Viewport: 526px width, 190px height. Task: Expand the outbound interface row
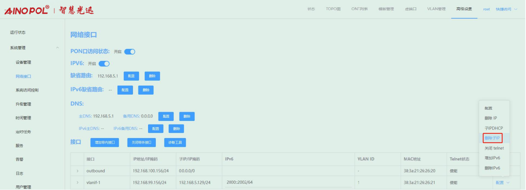click(78, 171)
